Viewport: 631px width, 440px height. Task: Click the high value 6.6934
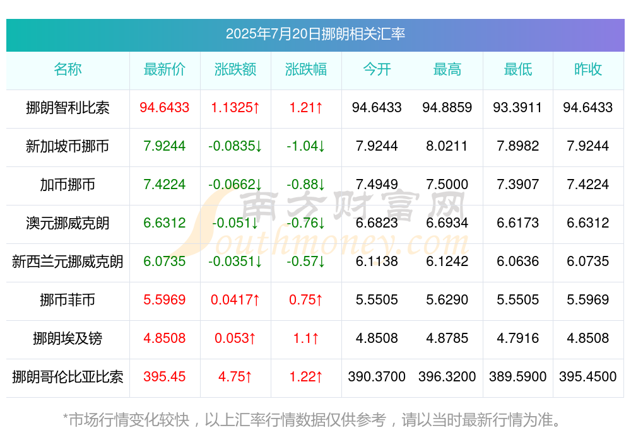point(447,223)
